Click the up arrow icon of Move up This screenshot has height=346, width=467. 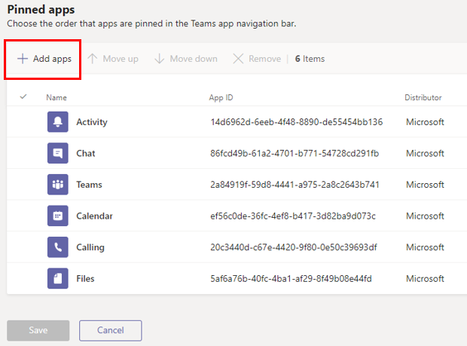coord(93,59)
